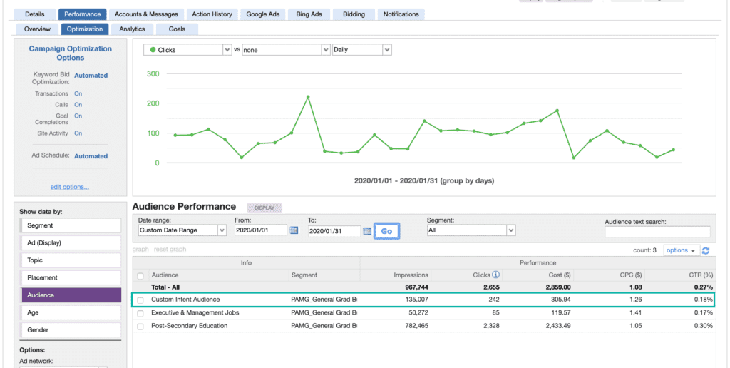The width and height of the screenshot is (730, 368).
Task: Open the Accounts & Messages tab
Action: point(146,14)
